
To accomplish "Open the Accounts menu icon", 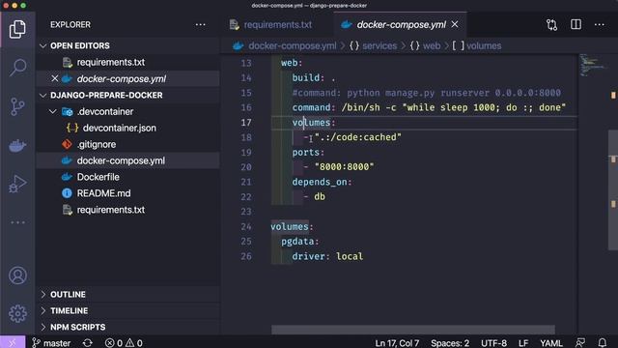I will tap(17, 275).
